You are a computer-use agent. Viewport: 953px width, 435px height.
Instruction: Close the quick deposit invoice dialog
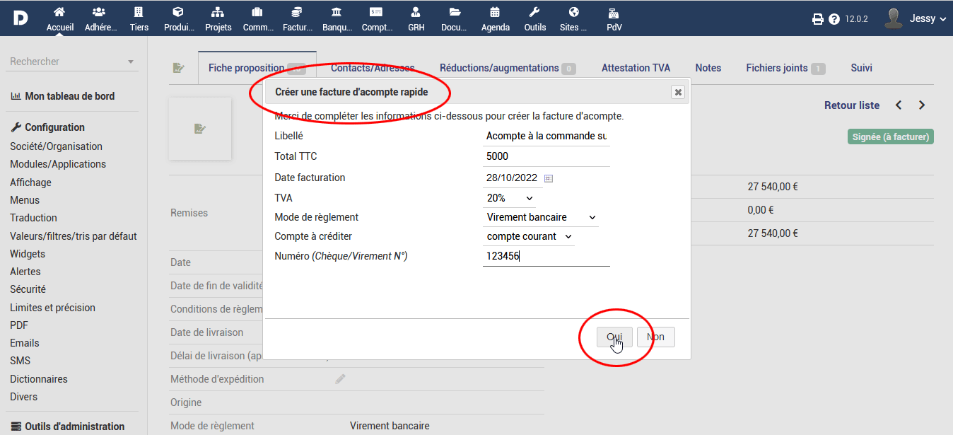677,92
